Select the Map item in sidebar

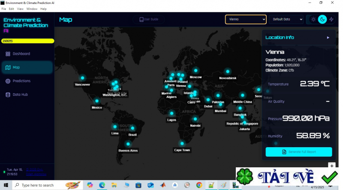click(16, 67)
